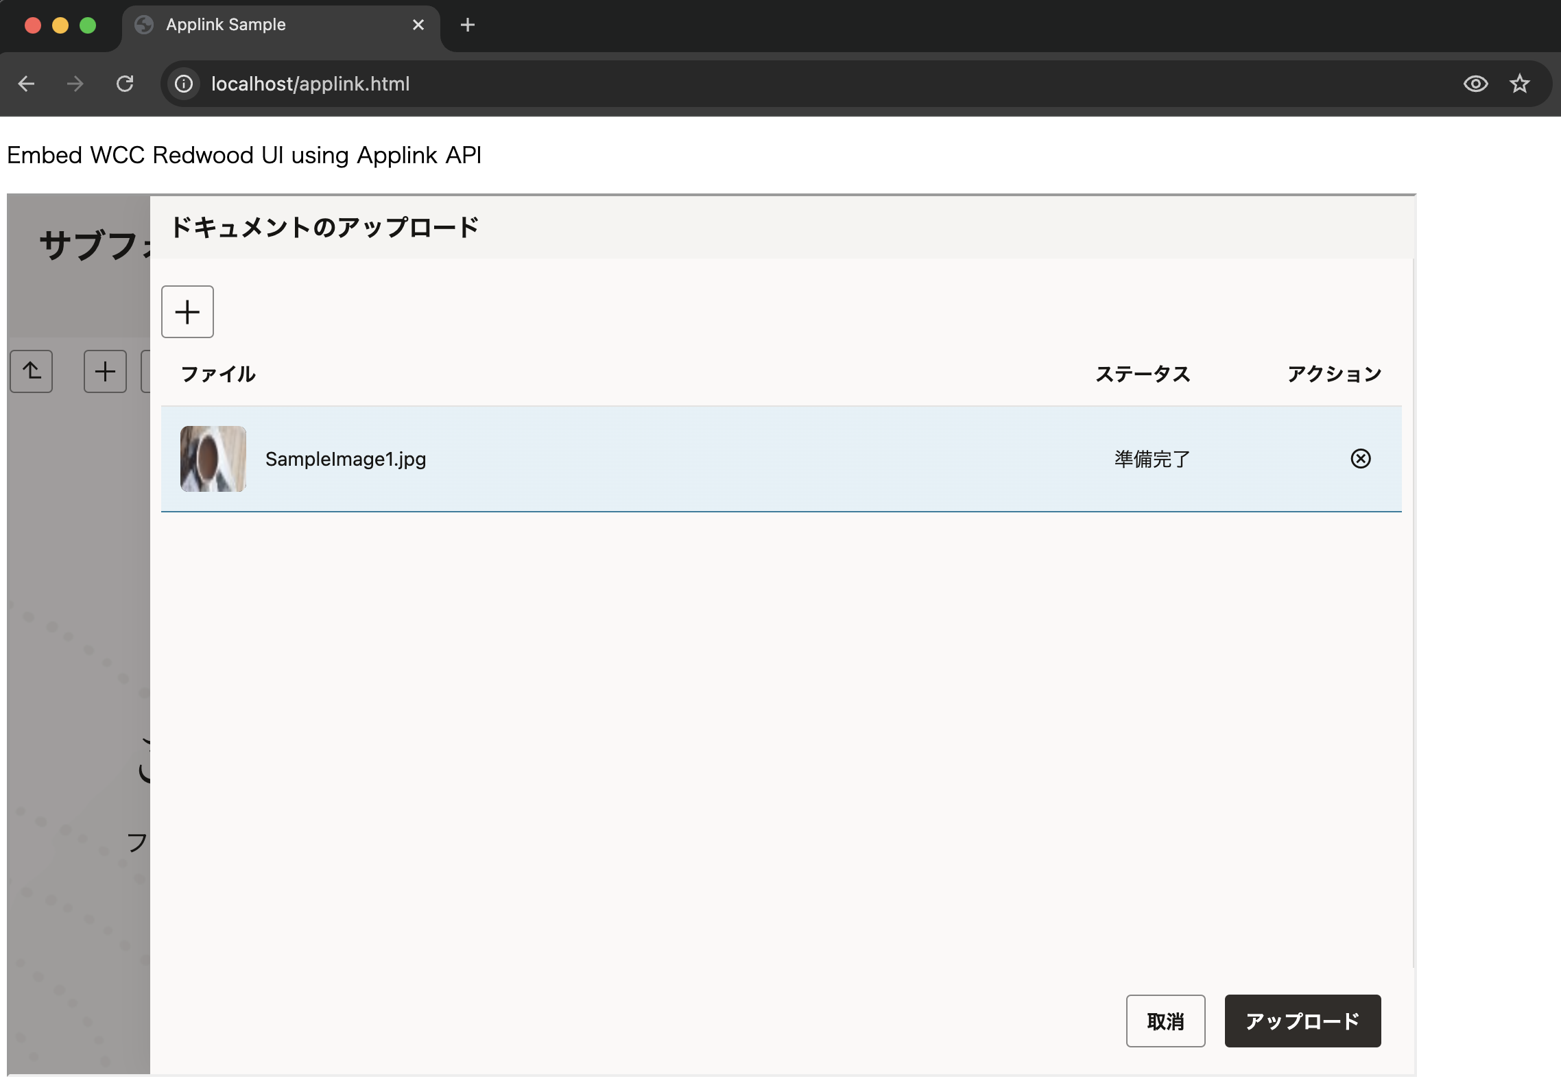1561x1092 pixels.
Task: Click the plus icon in background toolbar
Action: 105,371
